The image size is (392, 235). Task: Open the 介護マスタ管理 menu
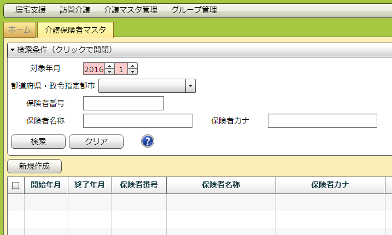[x=130, y=10]
